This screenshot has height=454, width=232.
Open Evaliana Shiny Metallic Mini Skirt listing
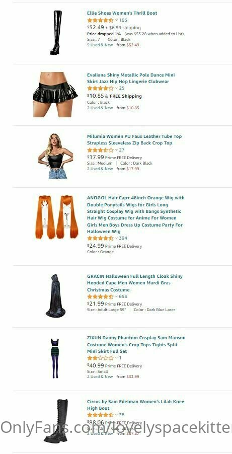[x=131, y=78]
